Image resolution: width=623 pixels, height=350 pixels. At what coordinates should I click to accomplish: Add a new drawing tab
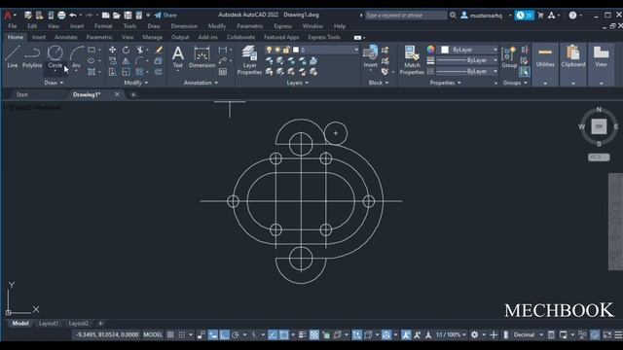133,95
